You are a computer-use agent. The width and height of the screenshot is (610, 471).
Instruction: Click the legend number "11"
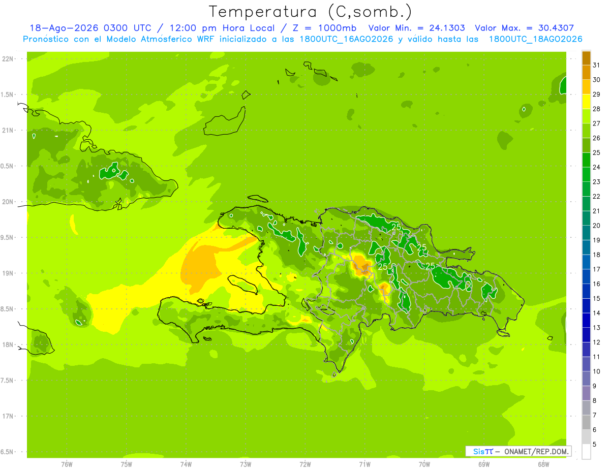point(596,357)
